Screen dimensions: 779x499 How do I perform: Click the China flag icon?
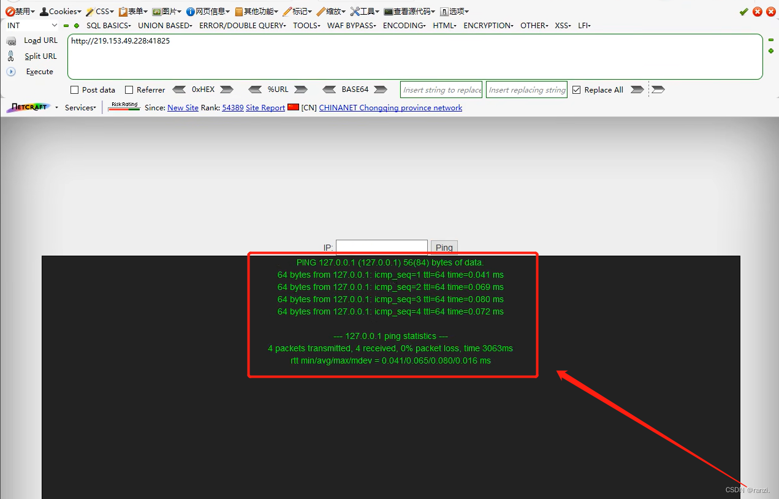(293, 107)
